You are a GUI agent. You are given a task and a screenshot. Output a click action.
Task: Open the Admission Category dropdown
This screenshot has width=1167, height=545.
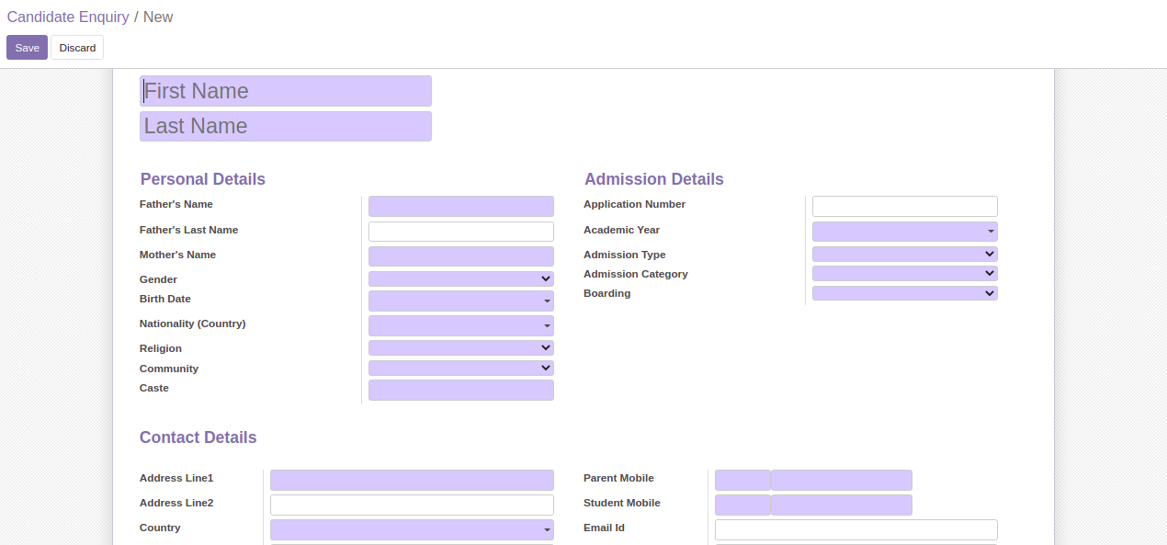pos(904,274)
